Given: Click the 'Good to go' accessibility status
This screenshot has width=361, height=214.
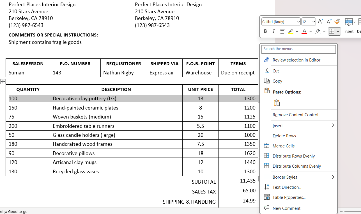Looking at the screenshot, I should (x=18, y=211).
